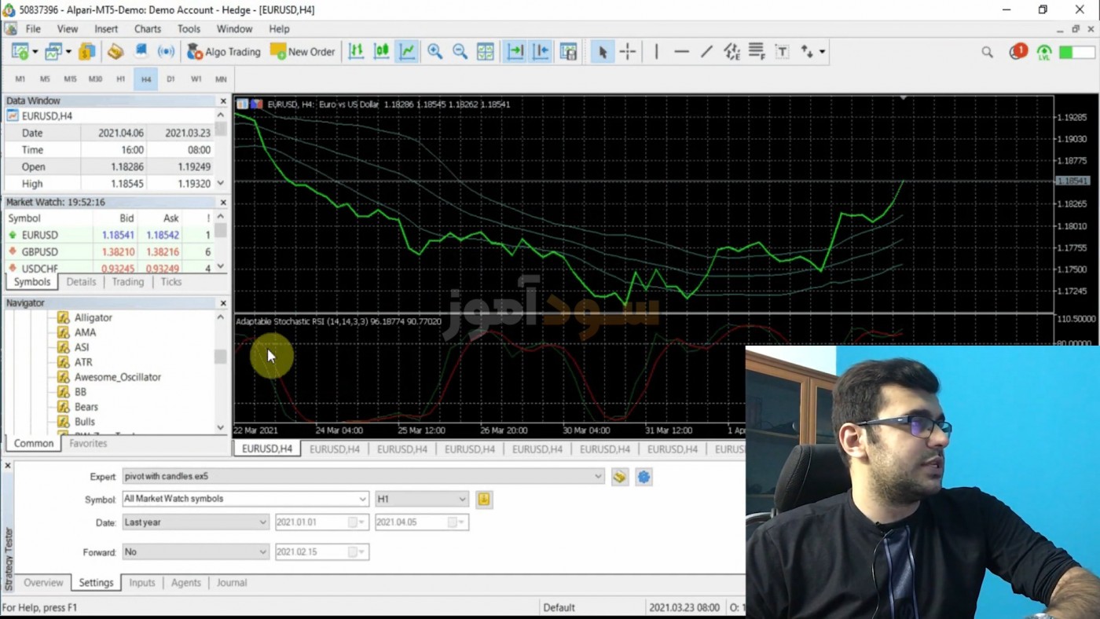Image resolution: width=1100 pixels, height=619 pixels.
Task: Open the H1 timeframe dropdown
Action: click(x=421, y=499)
